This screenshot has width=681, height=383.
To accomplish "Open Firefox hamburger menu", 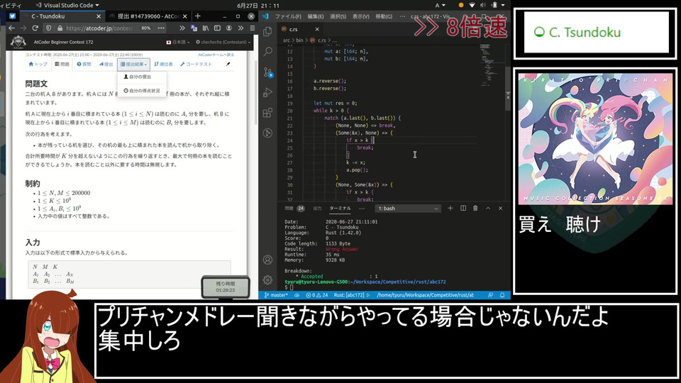I will pos(253,28).
